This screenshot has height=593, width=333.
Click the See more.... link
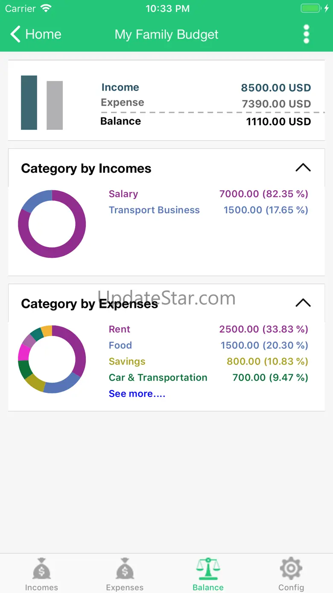[x=137, y=394]
